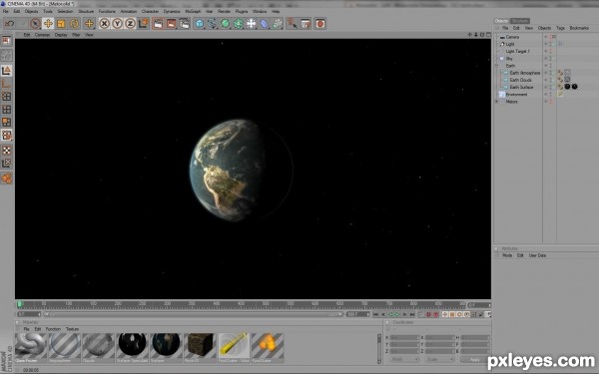Render the active view
This screenshot has height=374, width=599.
pyautogui.click(x=158, y=24)
